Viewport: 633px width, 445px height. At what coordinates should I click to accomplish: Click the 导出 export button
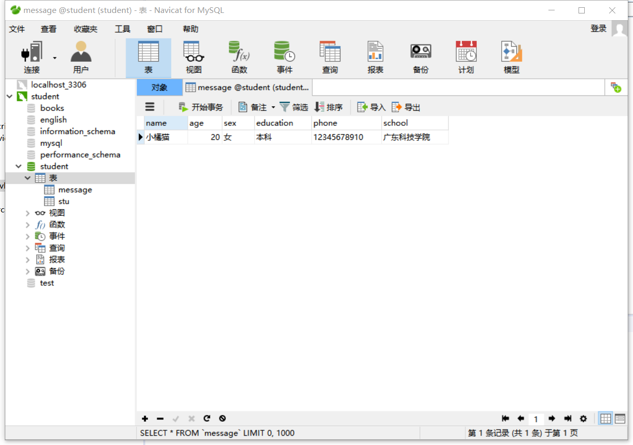pos(406,107)
